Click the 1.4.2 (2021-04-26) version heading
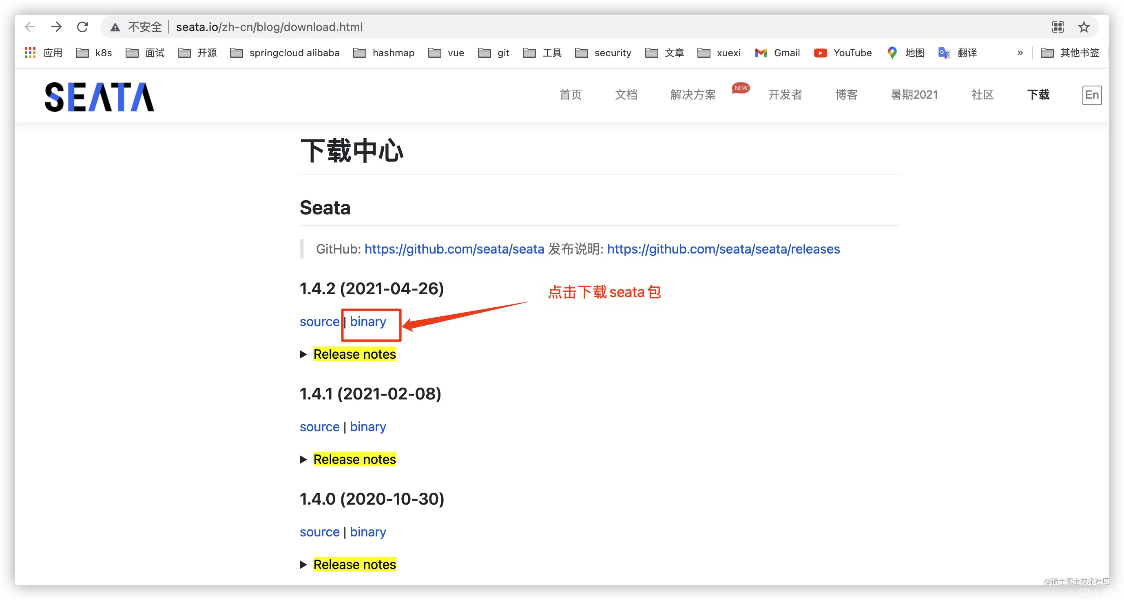This screenshot has width=1124, height=600. click(x=372, y=289)
